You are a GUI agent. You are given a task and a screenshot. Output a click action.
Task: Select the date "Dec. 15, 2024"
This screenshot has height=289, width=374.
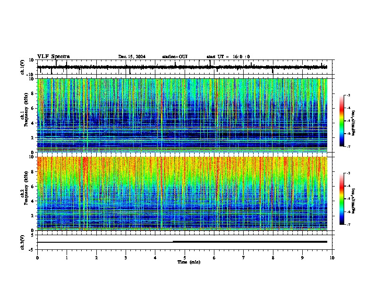point(132,57)
